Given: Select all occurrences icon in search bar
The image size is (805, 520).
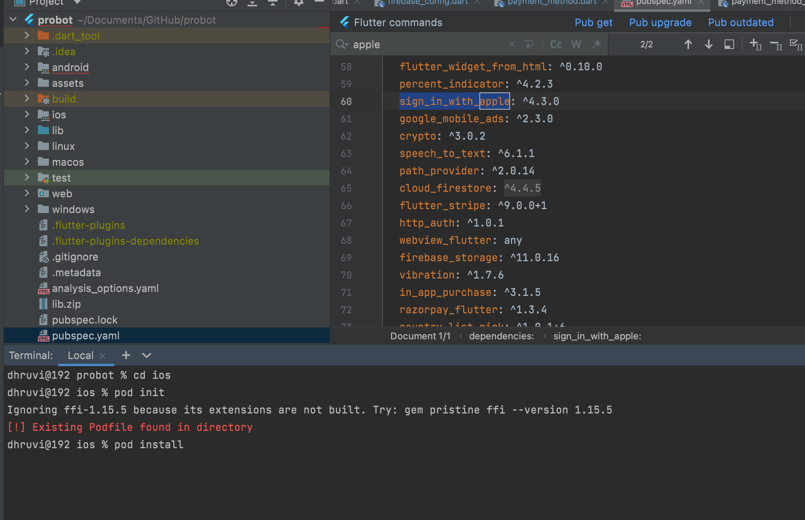Looking at the screenshot, I should [x=796, y=45].
